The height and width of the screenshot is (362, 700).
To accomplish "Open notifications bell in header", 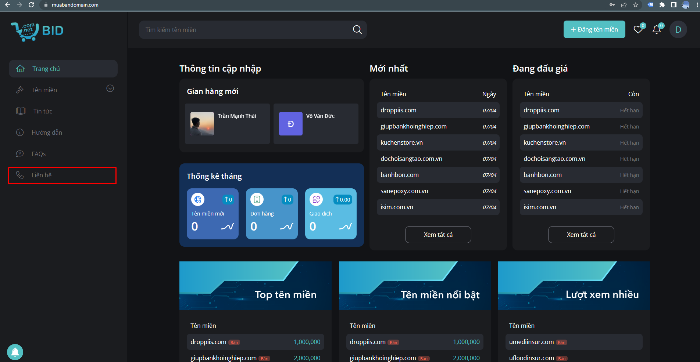I will [657, 29].
